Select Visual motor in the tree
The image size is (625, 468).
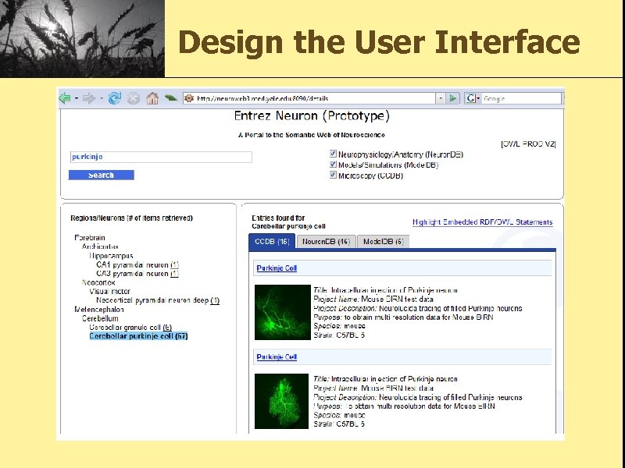109,291
